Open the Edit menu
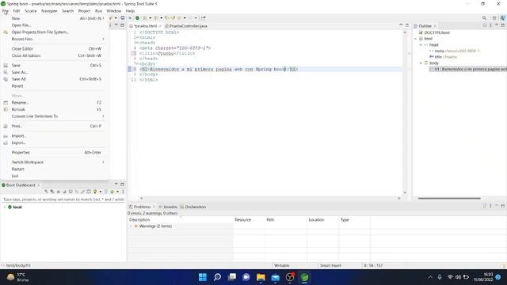 tap(17, 11)
